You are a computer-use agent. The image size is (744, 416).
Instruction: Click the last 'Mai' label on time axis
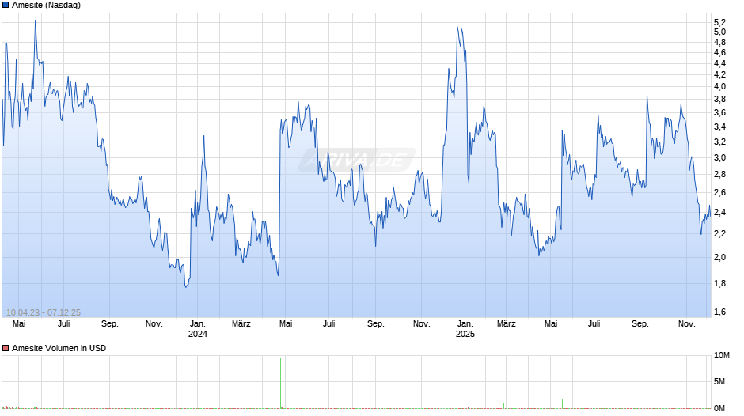click(x=551, y=324)
